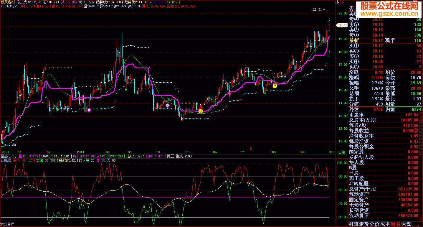This screenshot has height=227, width=423.
Task: Click the magenta circle signal near month 04
Action: point(168,105)
